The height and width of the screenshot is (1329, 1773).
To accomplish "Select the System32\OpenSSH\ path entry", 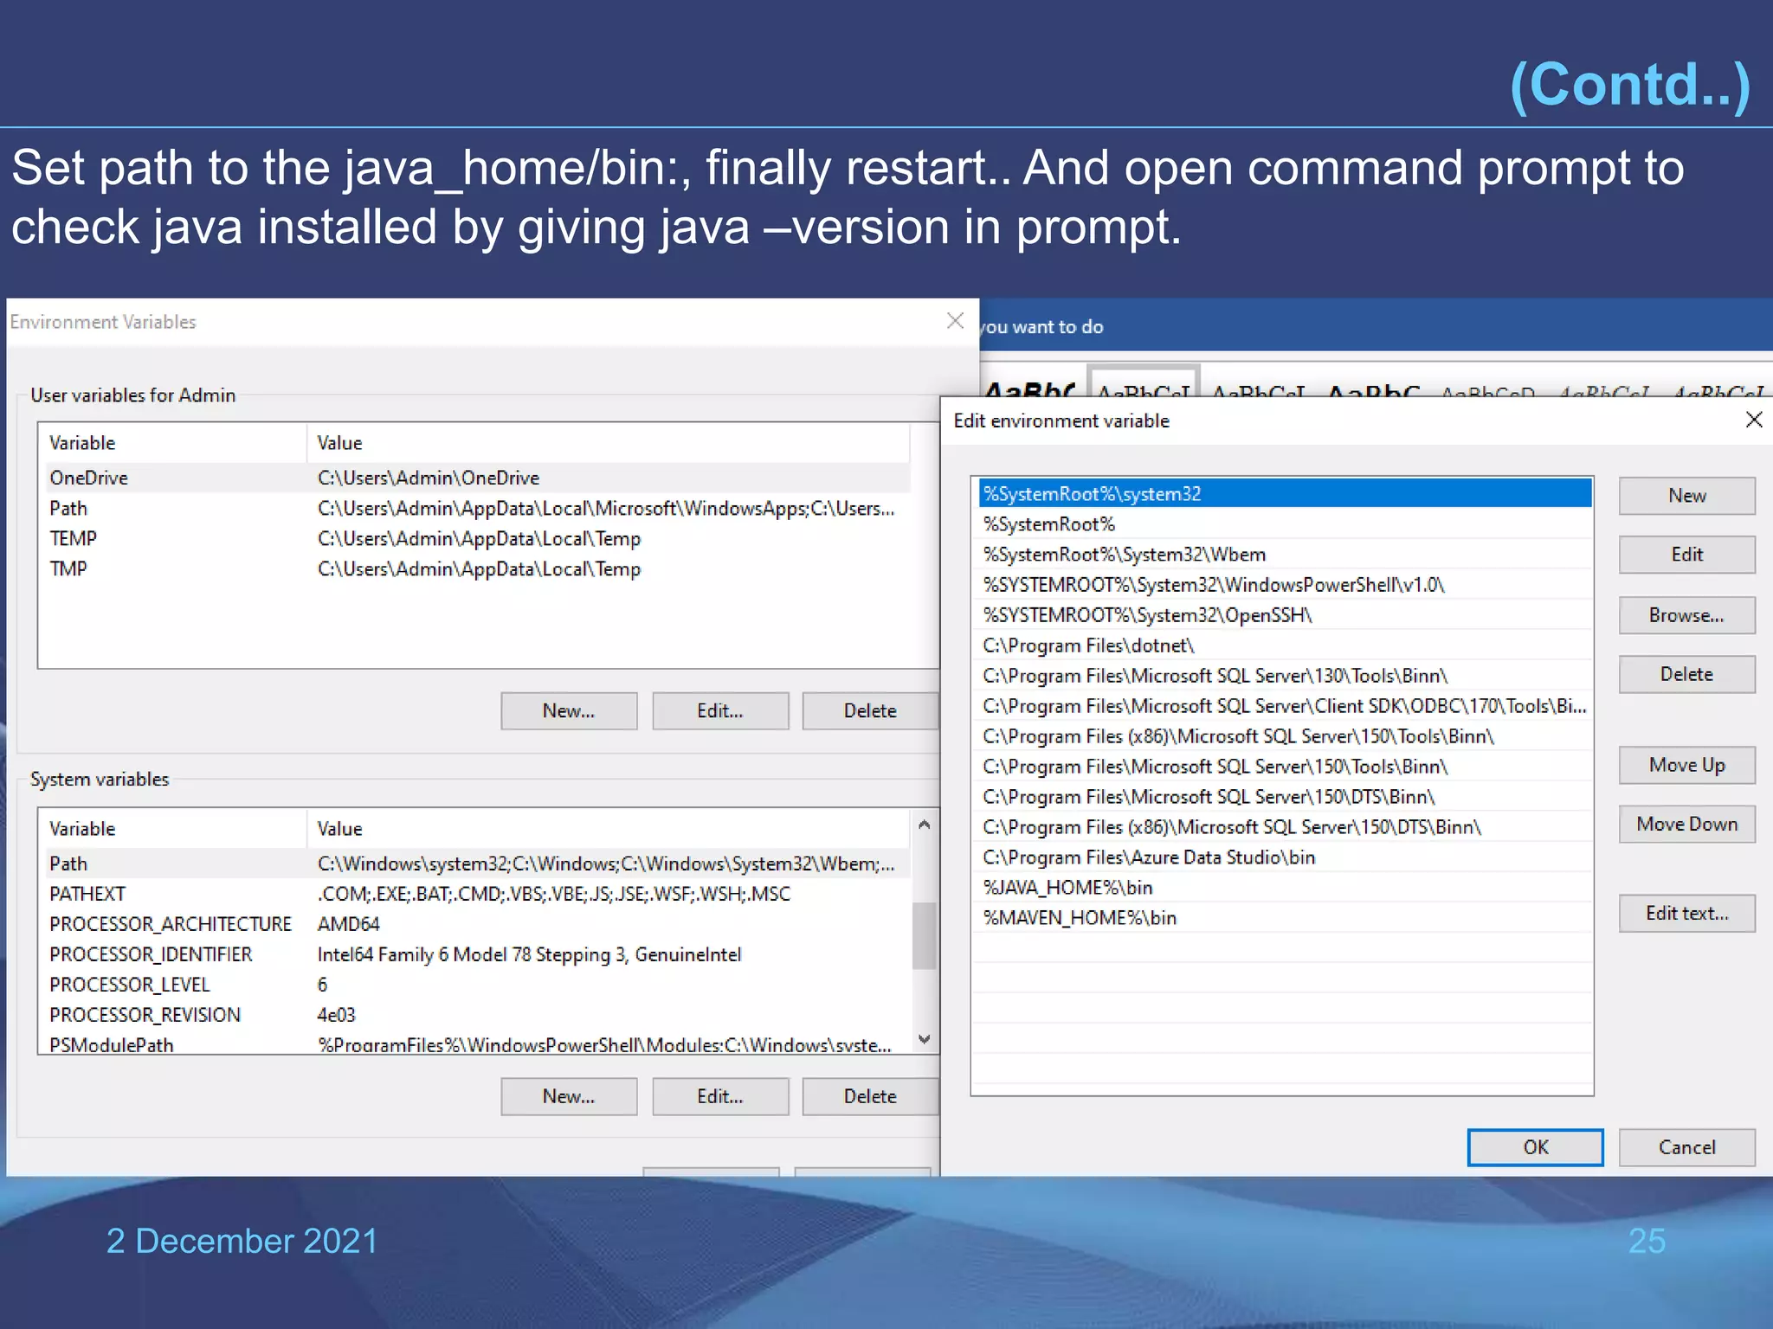I will coord(1285,615).
